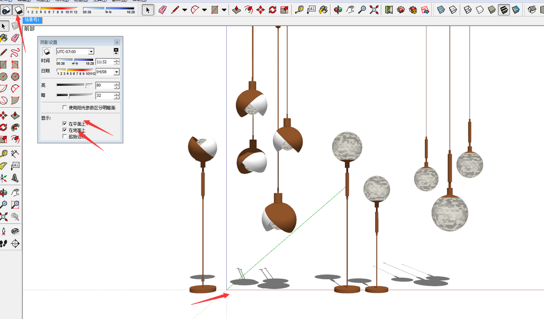The height and width of the screenshot is (319, 544).
Task: Adjust the month date slider in top toolbar
Action: pos(52,10)
